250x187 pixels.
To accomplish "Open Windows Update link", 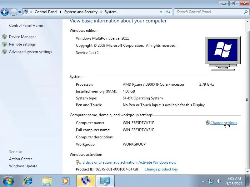I will [23, 166].
